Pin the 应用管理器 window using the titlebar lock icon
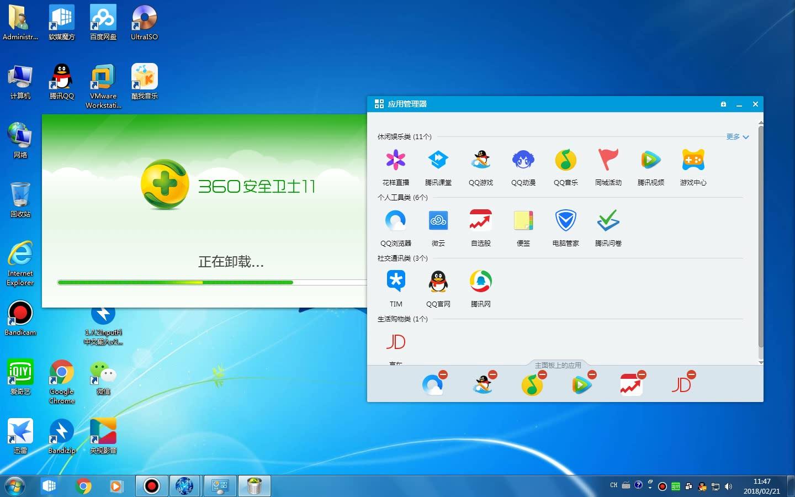This screenshot has width=795, height=497. pos(723,104)
